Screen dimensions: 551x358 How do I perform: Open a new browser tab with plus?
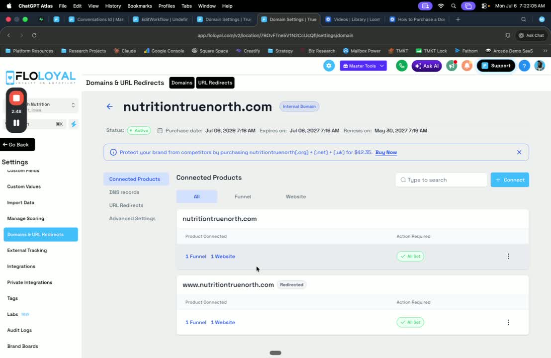pyautogui.click(x=458, y=19)
